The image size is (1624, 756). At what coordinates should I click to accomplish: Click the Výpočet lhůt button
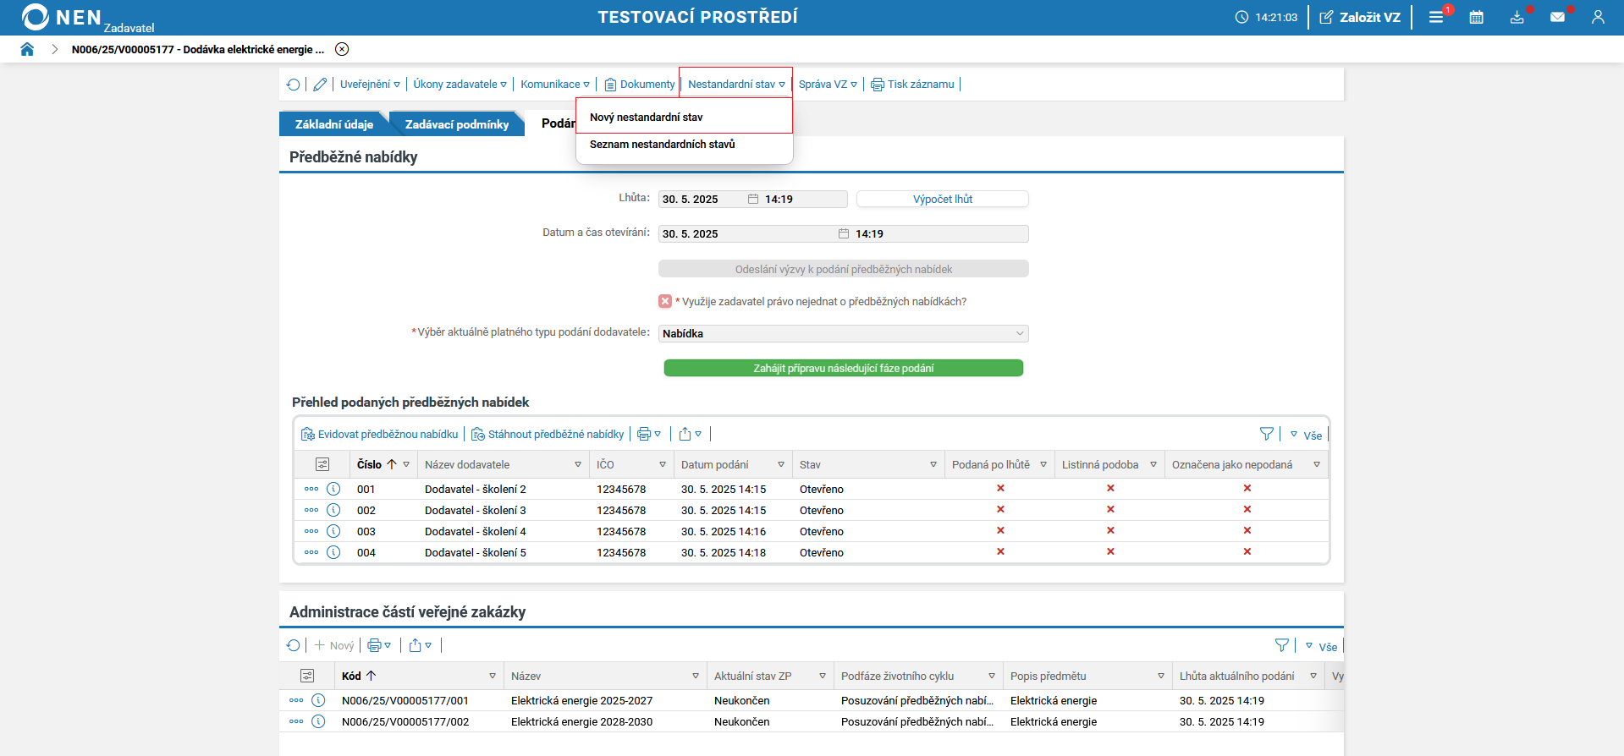(x=942, y=200)
